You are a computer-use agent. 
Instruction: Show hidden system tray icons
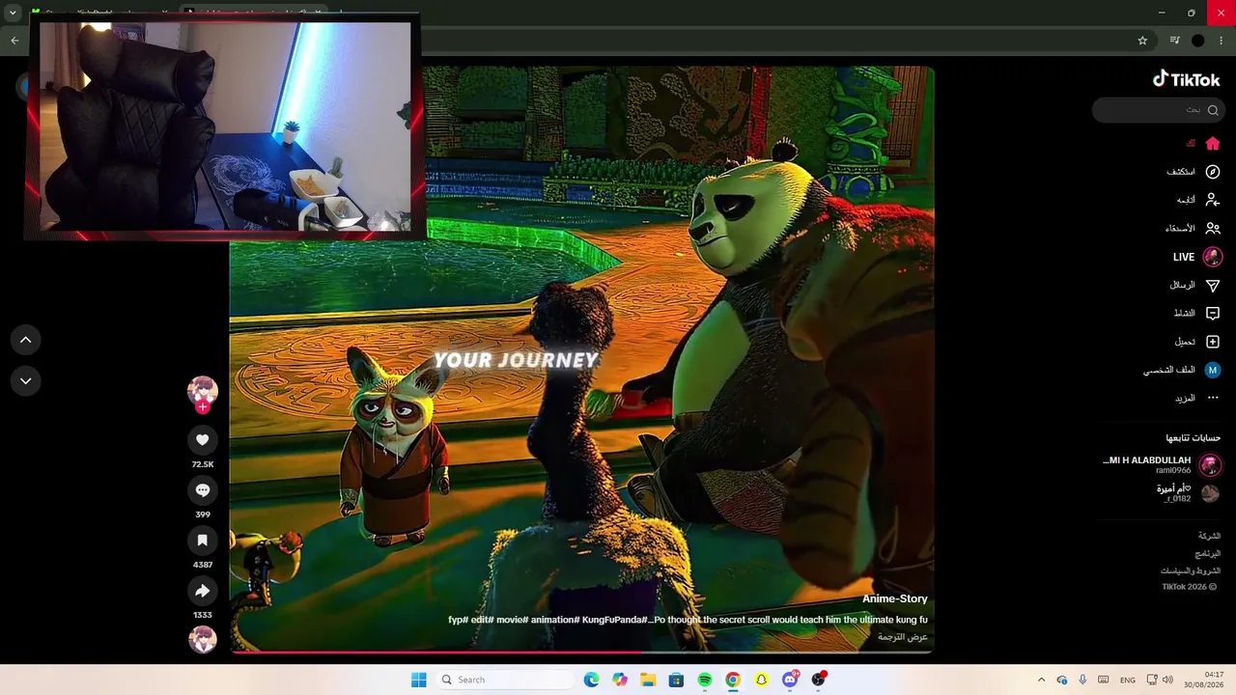click(1041, 680)
